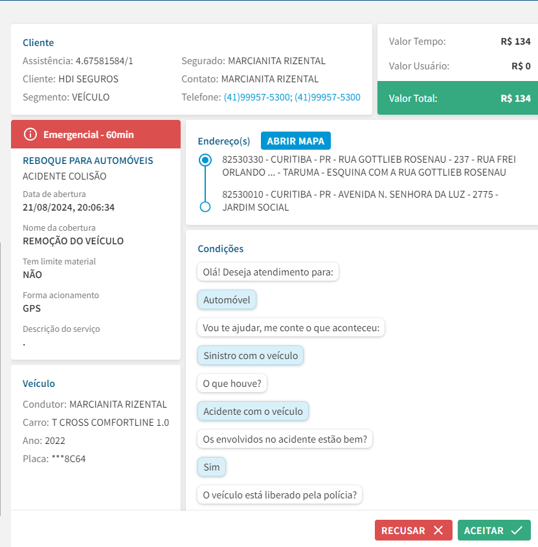Image resolution: width=538 pixels, height=547 pixels.
Task: Click the info icon in Emergencial banner
Action: [x=30, y=134]
